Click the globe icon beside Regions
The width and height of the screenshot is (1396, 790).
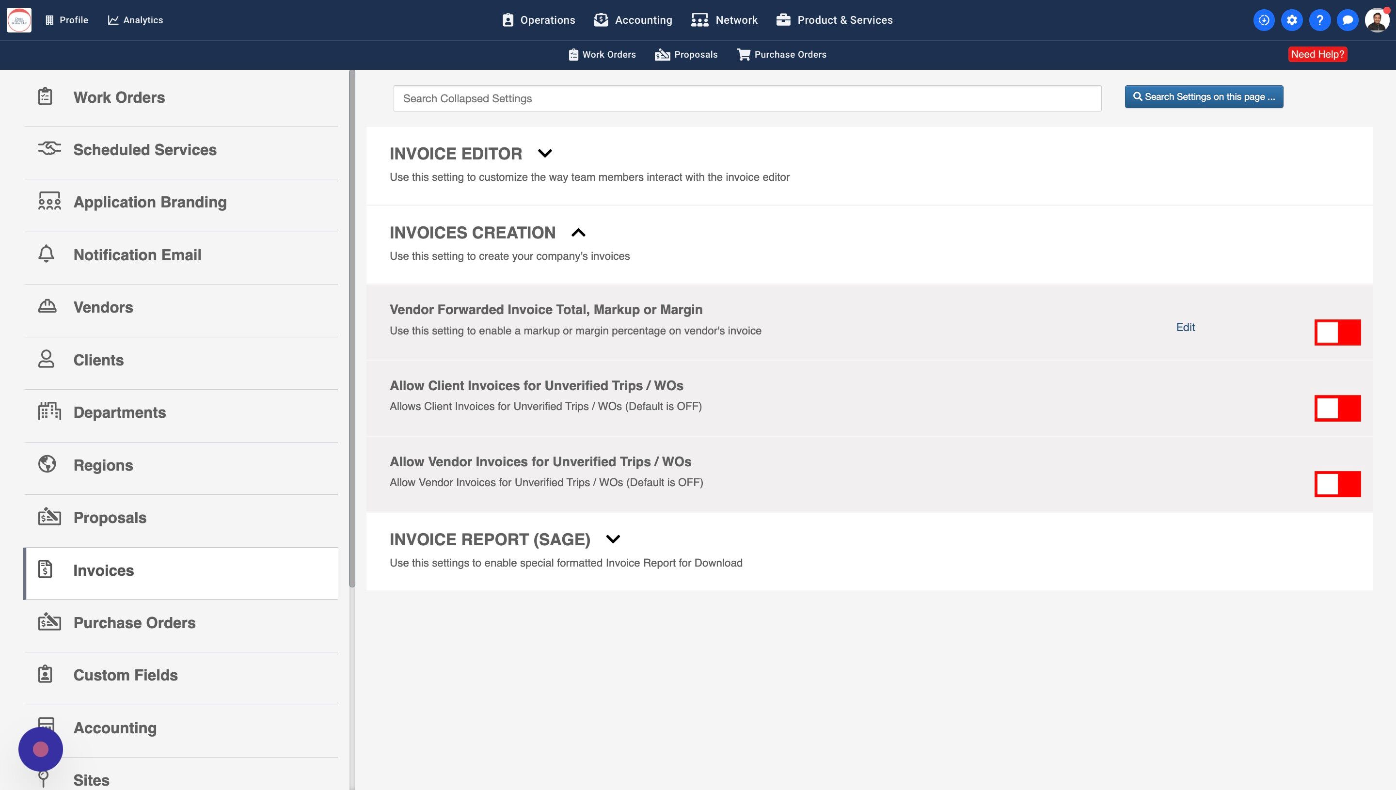pyautogui.click(x=47, y=464)
